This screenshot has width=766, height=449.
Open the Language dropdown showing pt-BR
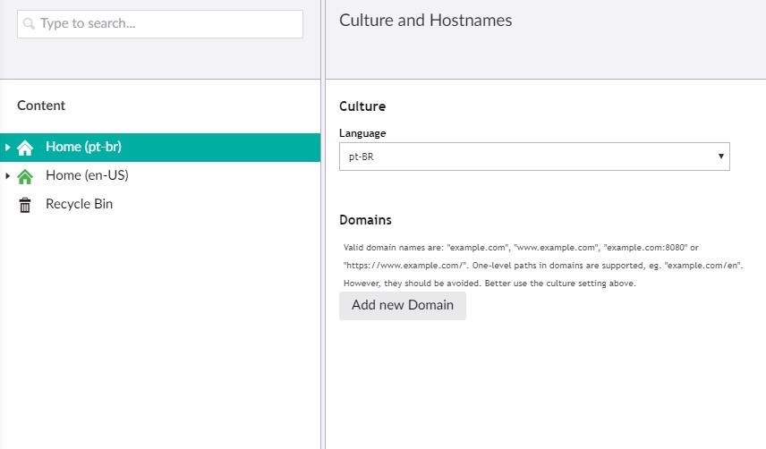pyautogui.click(x=534, y=157)
